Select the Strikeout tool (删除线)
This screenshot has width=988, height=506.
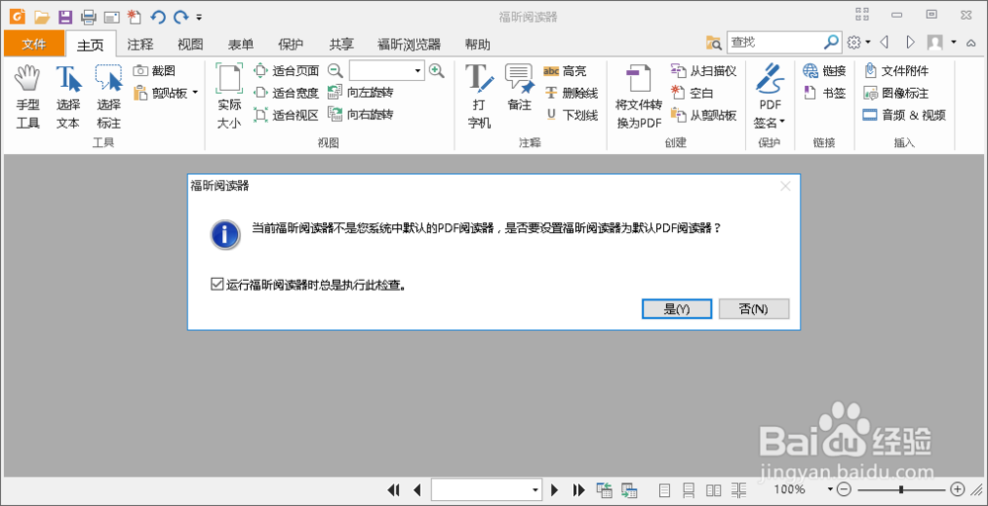click(571, 93)
